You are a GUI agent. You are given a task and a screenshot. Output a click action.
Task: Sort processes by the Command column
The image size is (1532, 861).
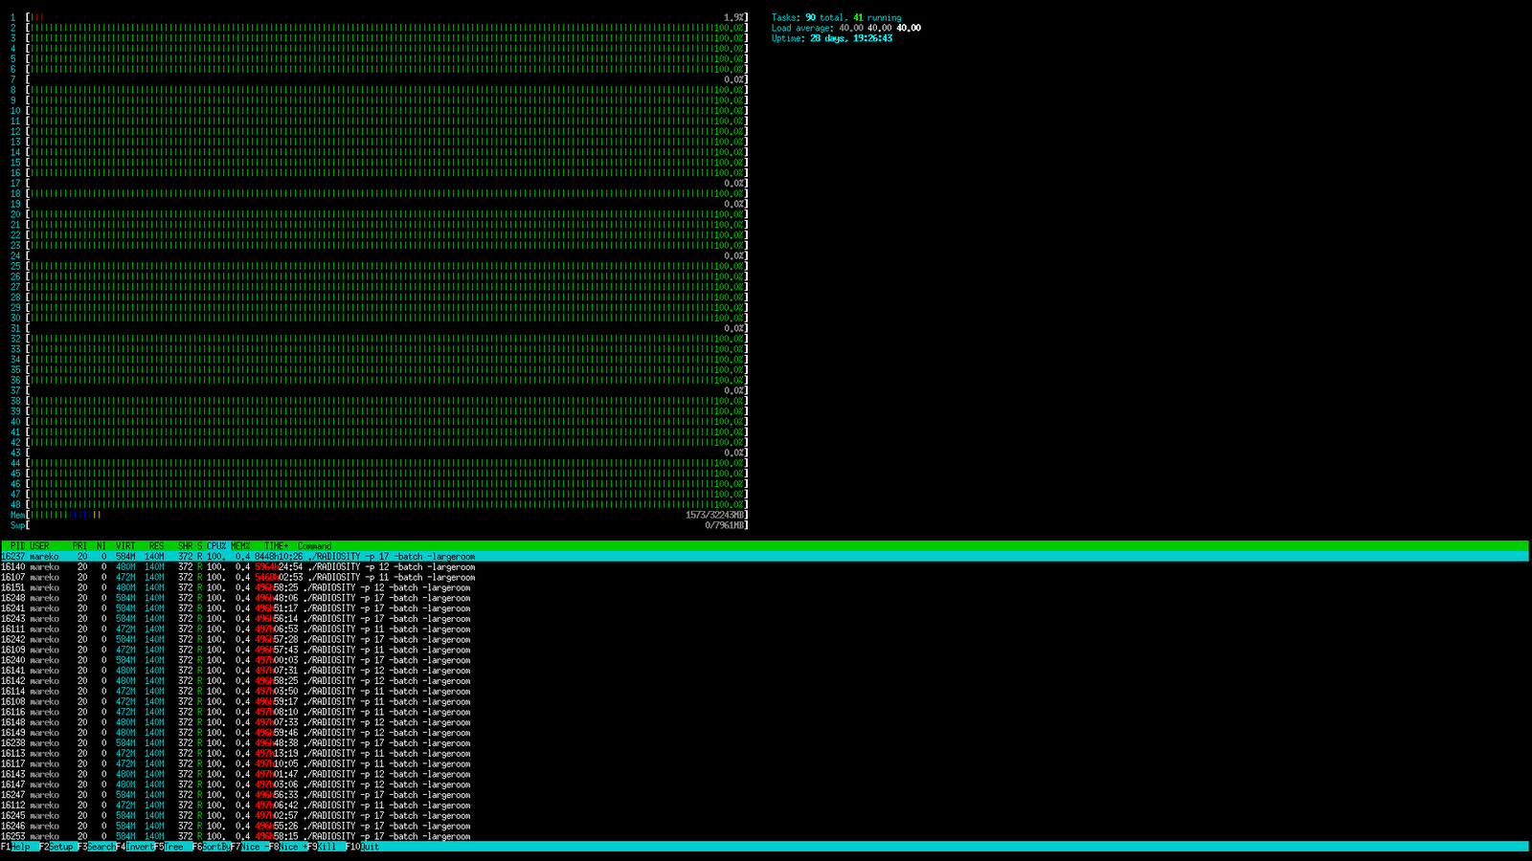[x=316, y=546]
